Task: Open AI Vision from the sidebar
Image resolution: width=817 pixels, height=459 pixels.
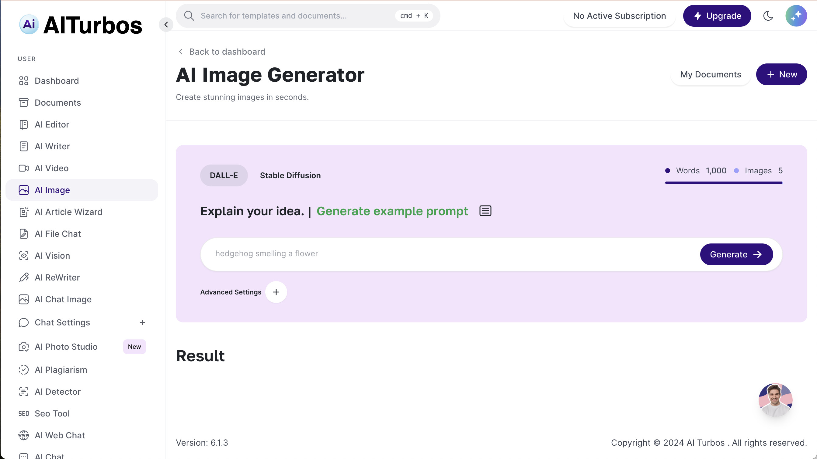Action: (x=52, y=256)
